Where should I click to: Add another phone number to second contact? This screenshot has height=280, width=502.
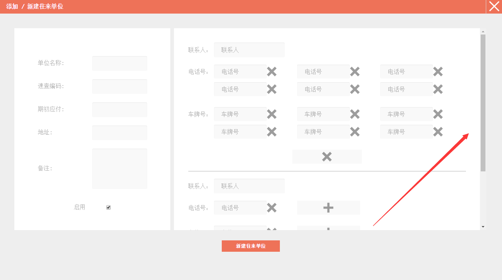pyautogui.click(x=328, y=208)
